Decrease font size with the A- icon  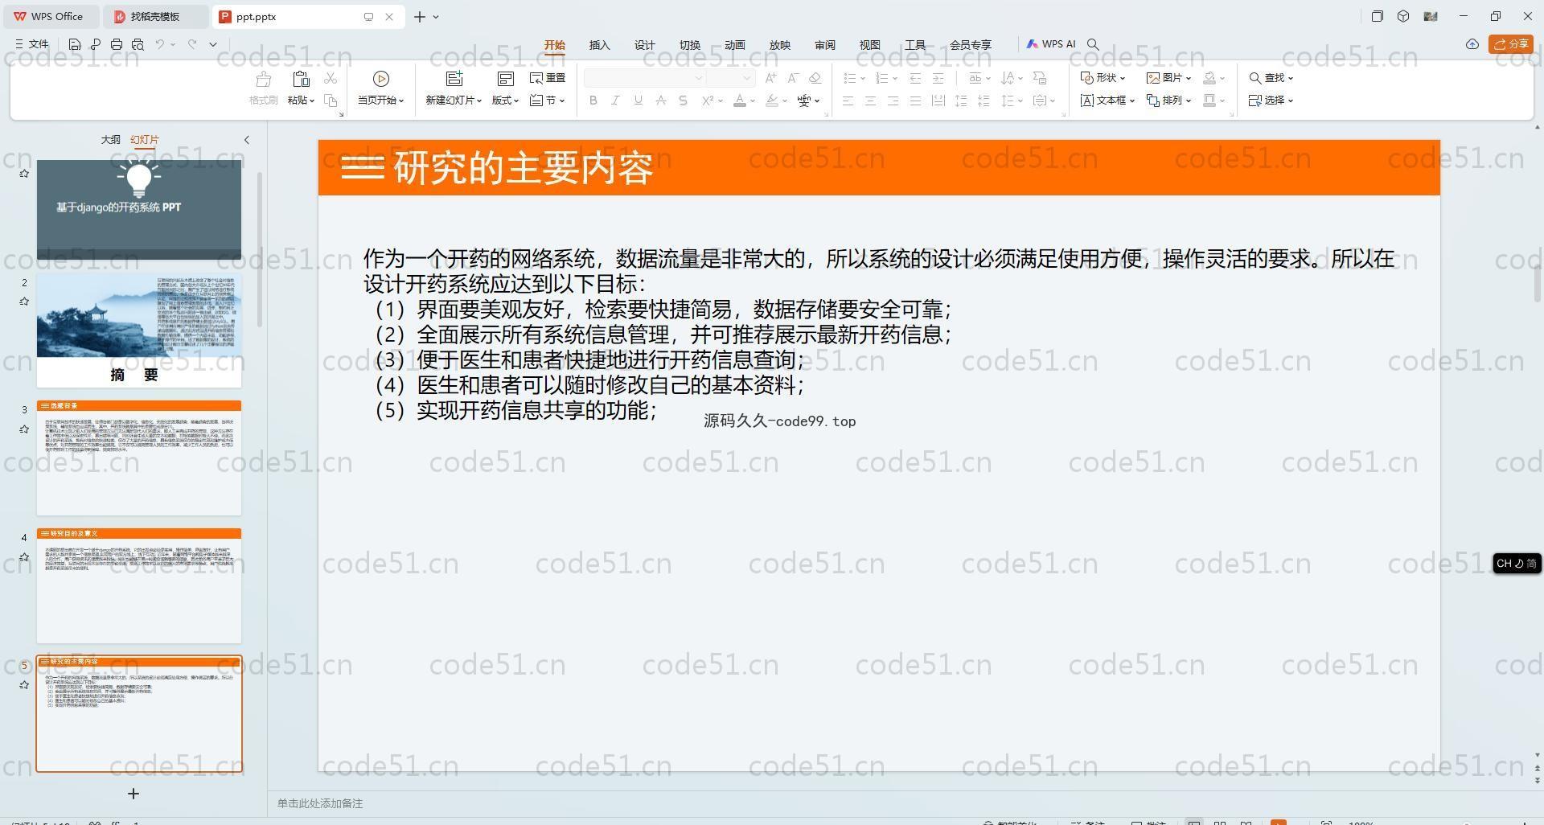(793, 78)
